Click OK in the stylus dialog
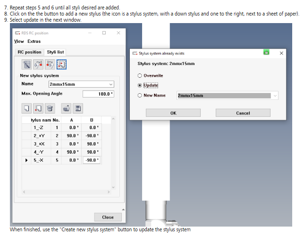Screen dimensions: 304x236 click(173, 113)
